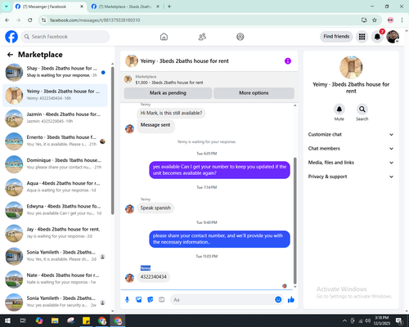The image size is (409, 327).
Task: Show hidden system tray icons chevron
Action: pos(344,320)
